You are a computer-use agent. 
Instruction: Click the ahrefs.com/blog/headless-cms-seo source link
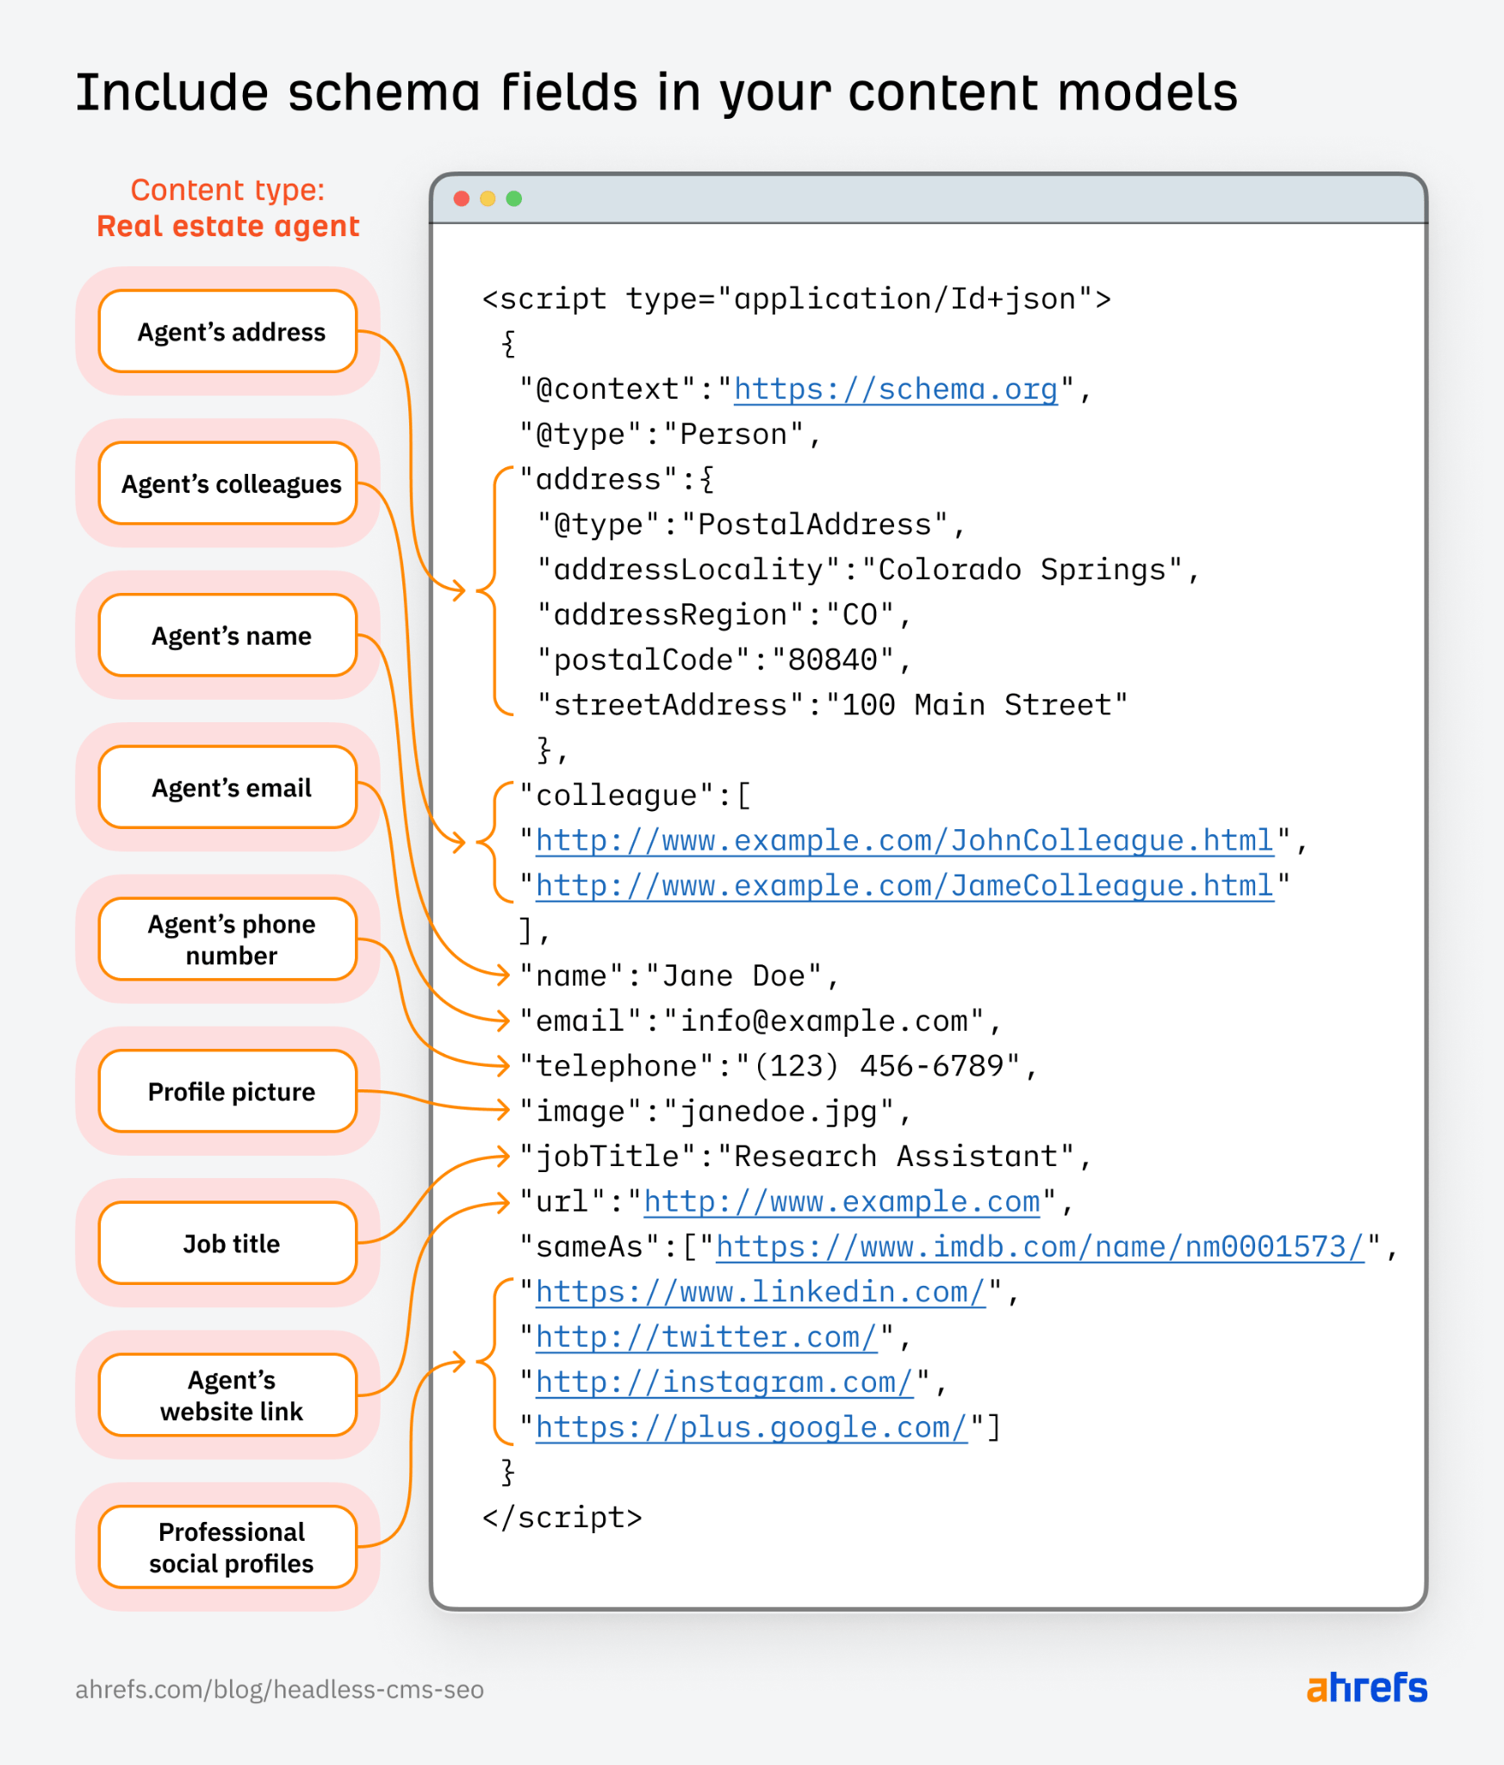coord(278,1691)
